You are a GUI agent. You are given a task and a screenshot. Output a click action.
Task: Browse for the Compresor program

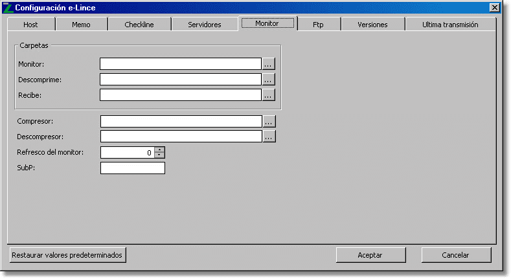pos(269,121)
